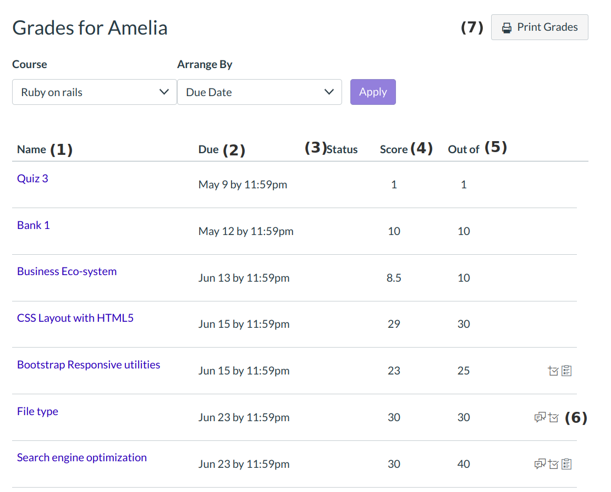Open Bootstrap Responsive utilities assignment link
This screenshot has width=611, height=492.
click(x=89, y=365)
